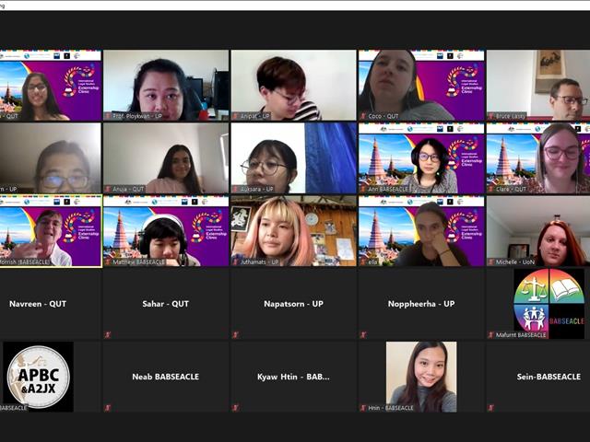Viewport: 590px width, 442px height.
Task: Click muted mic icon beside Juthamats - UP
Action: coord(236,262)
